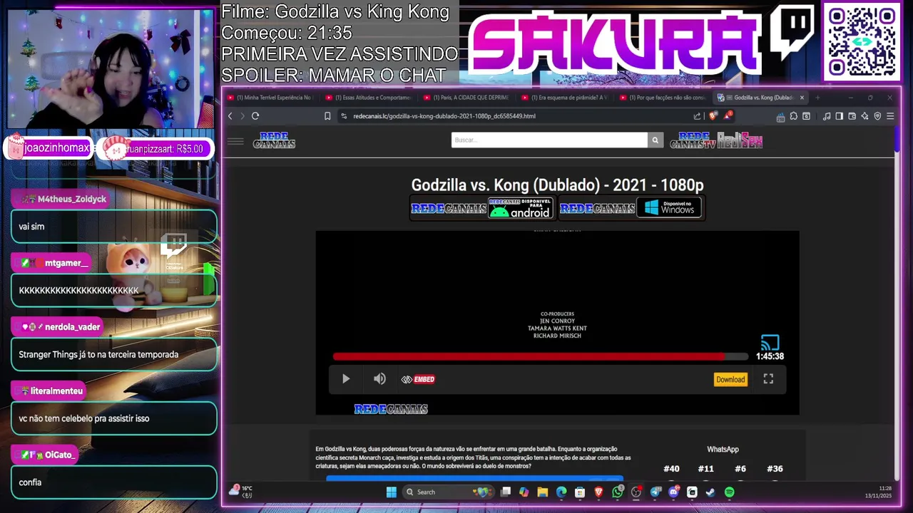Click the #40 WhatsApp link
This screenshot has width=913, height=513.
tap(671, 469)
